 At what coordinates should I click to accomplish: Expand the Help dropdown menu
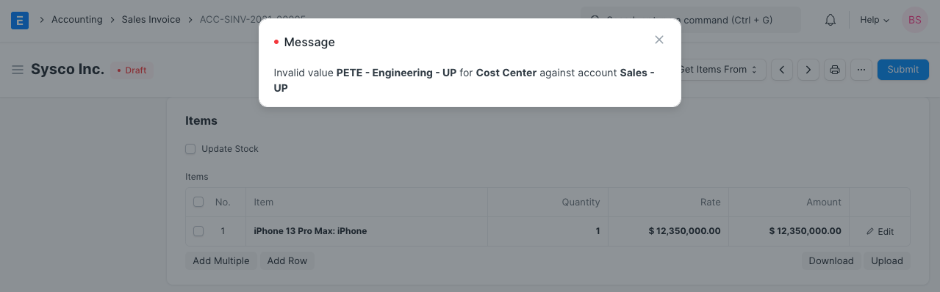click(x=875, y=20)
